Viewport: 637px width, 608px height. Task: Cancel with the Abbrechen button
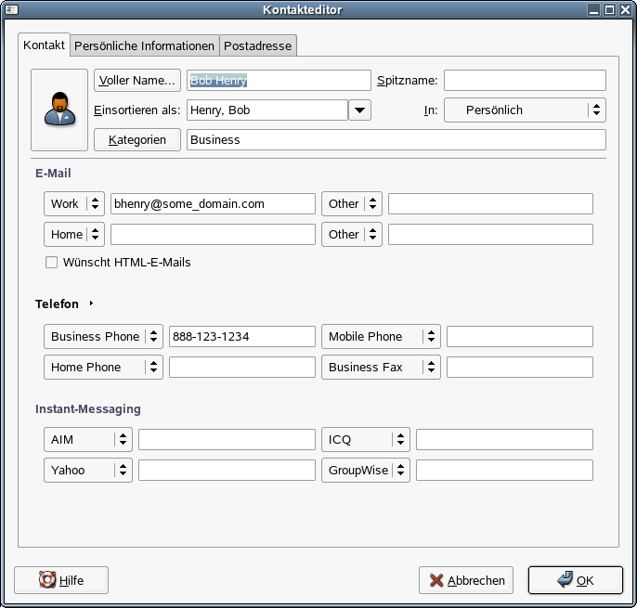(466, 580)
